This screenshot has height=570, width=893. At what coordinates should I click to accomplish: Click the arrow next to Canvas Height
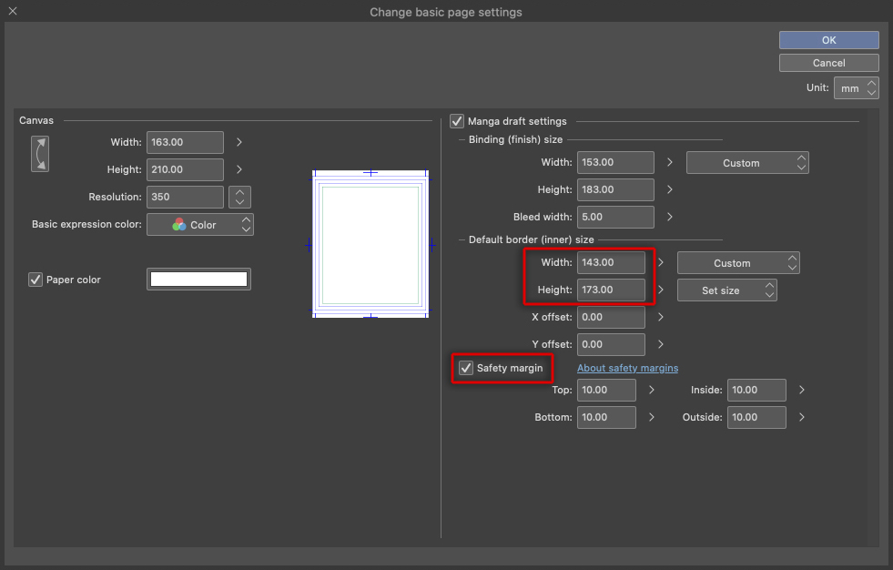coord(239,169)
